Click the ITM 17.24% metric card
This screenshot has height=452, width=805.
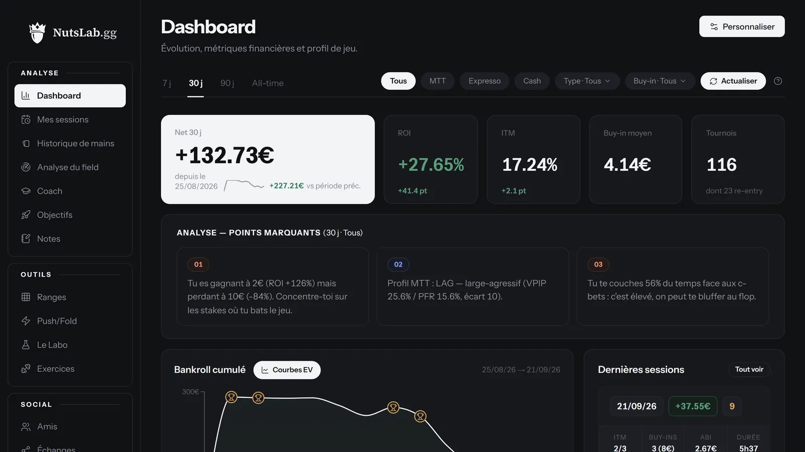pyautogui.click(x=533, y=159)
